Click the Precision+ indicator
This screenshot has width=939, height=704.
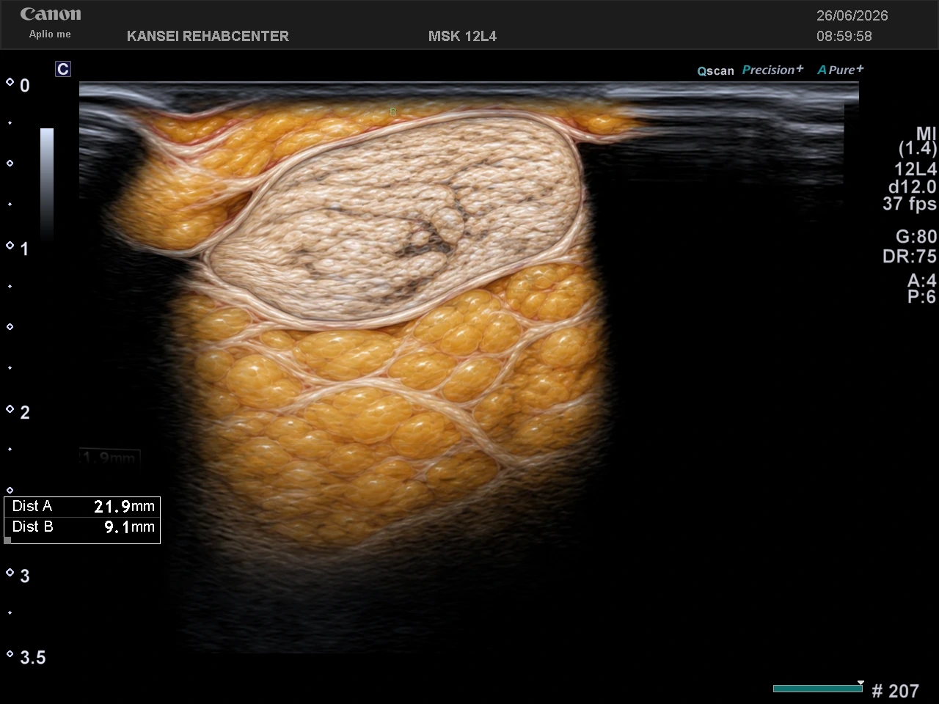[772, 70]
